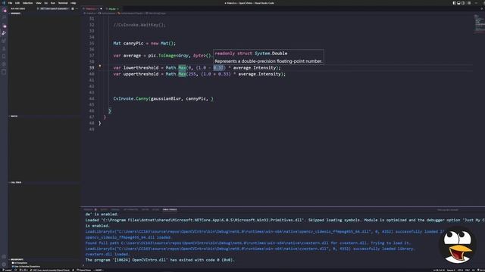Open the Go menu
Image resolution: width=485 pixels, height=272 pixels.
[x=45, y=3]
